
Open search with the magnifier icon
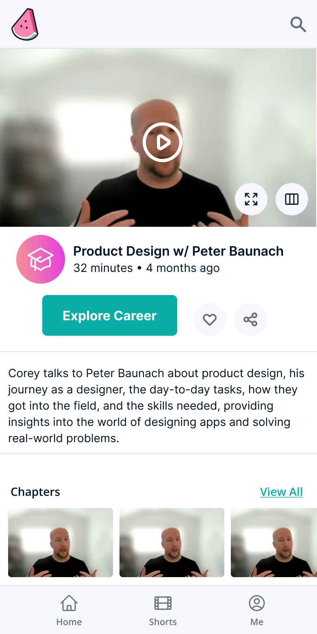[x=298, y=24]
